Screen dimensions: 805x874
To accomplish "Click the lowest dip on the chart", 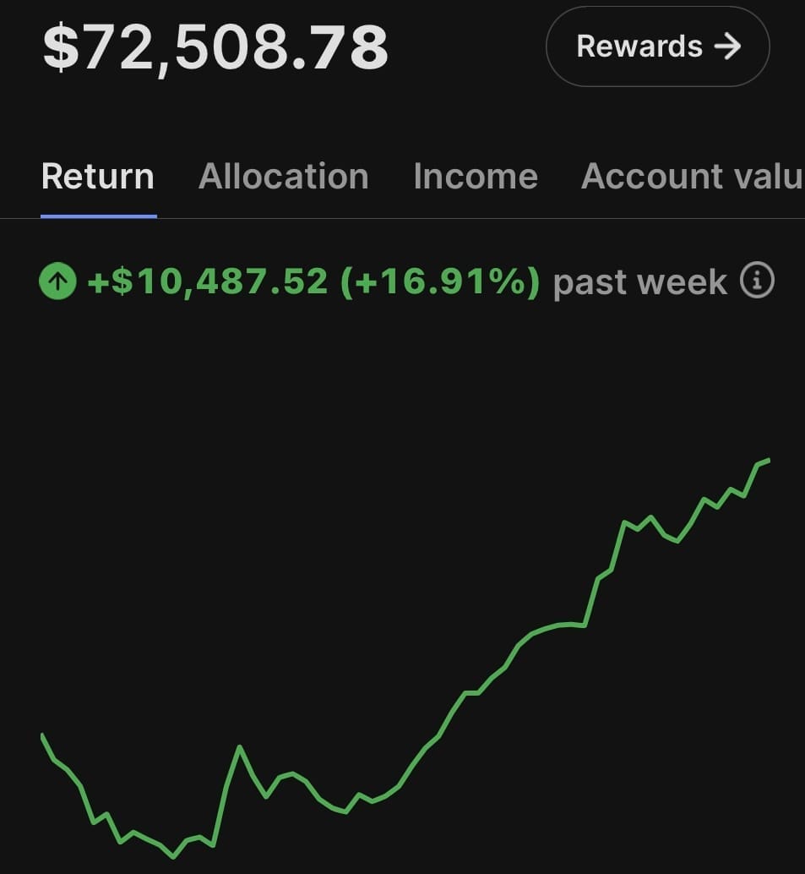I will point(174,856).
